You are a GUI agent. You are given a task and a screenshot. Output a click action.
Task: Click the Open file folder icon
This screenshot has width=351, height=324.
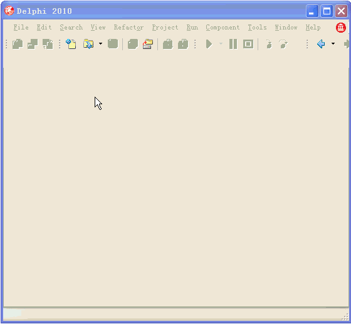pyautogui.click(x=88, y=44)
